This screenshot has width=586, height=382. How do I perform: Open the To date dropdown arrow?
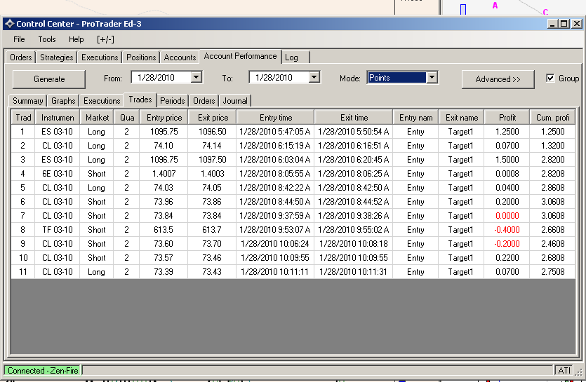[314, 77]
